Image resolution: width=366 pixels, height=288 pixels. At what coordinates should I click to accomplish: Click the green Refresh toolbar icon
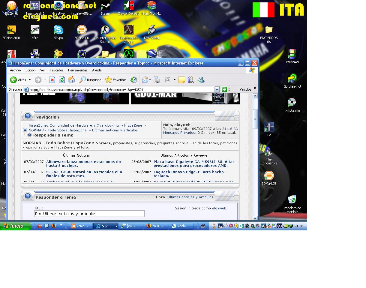tap(62, 80)
